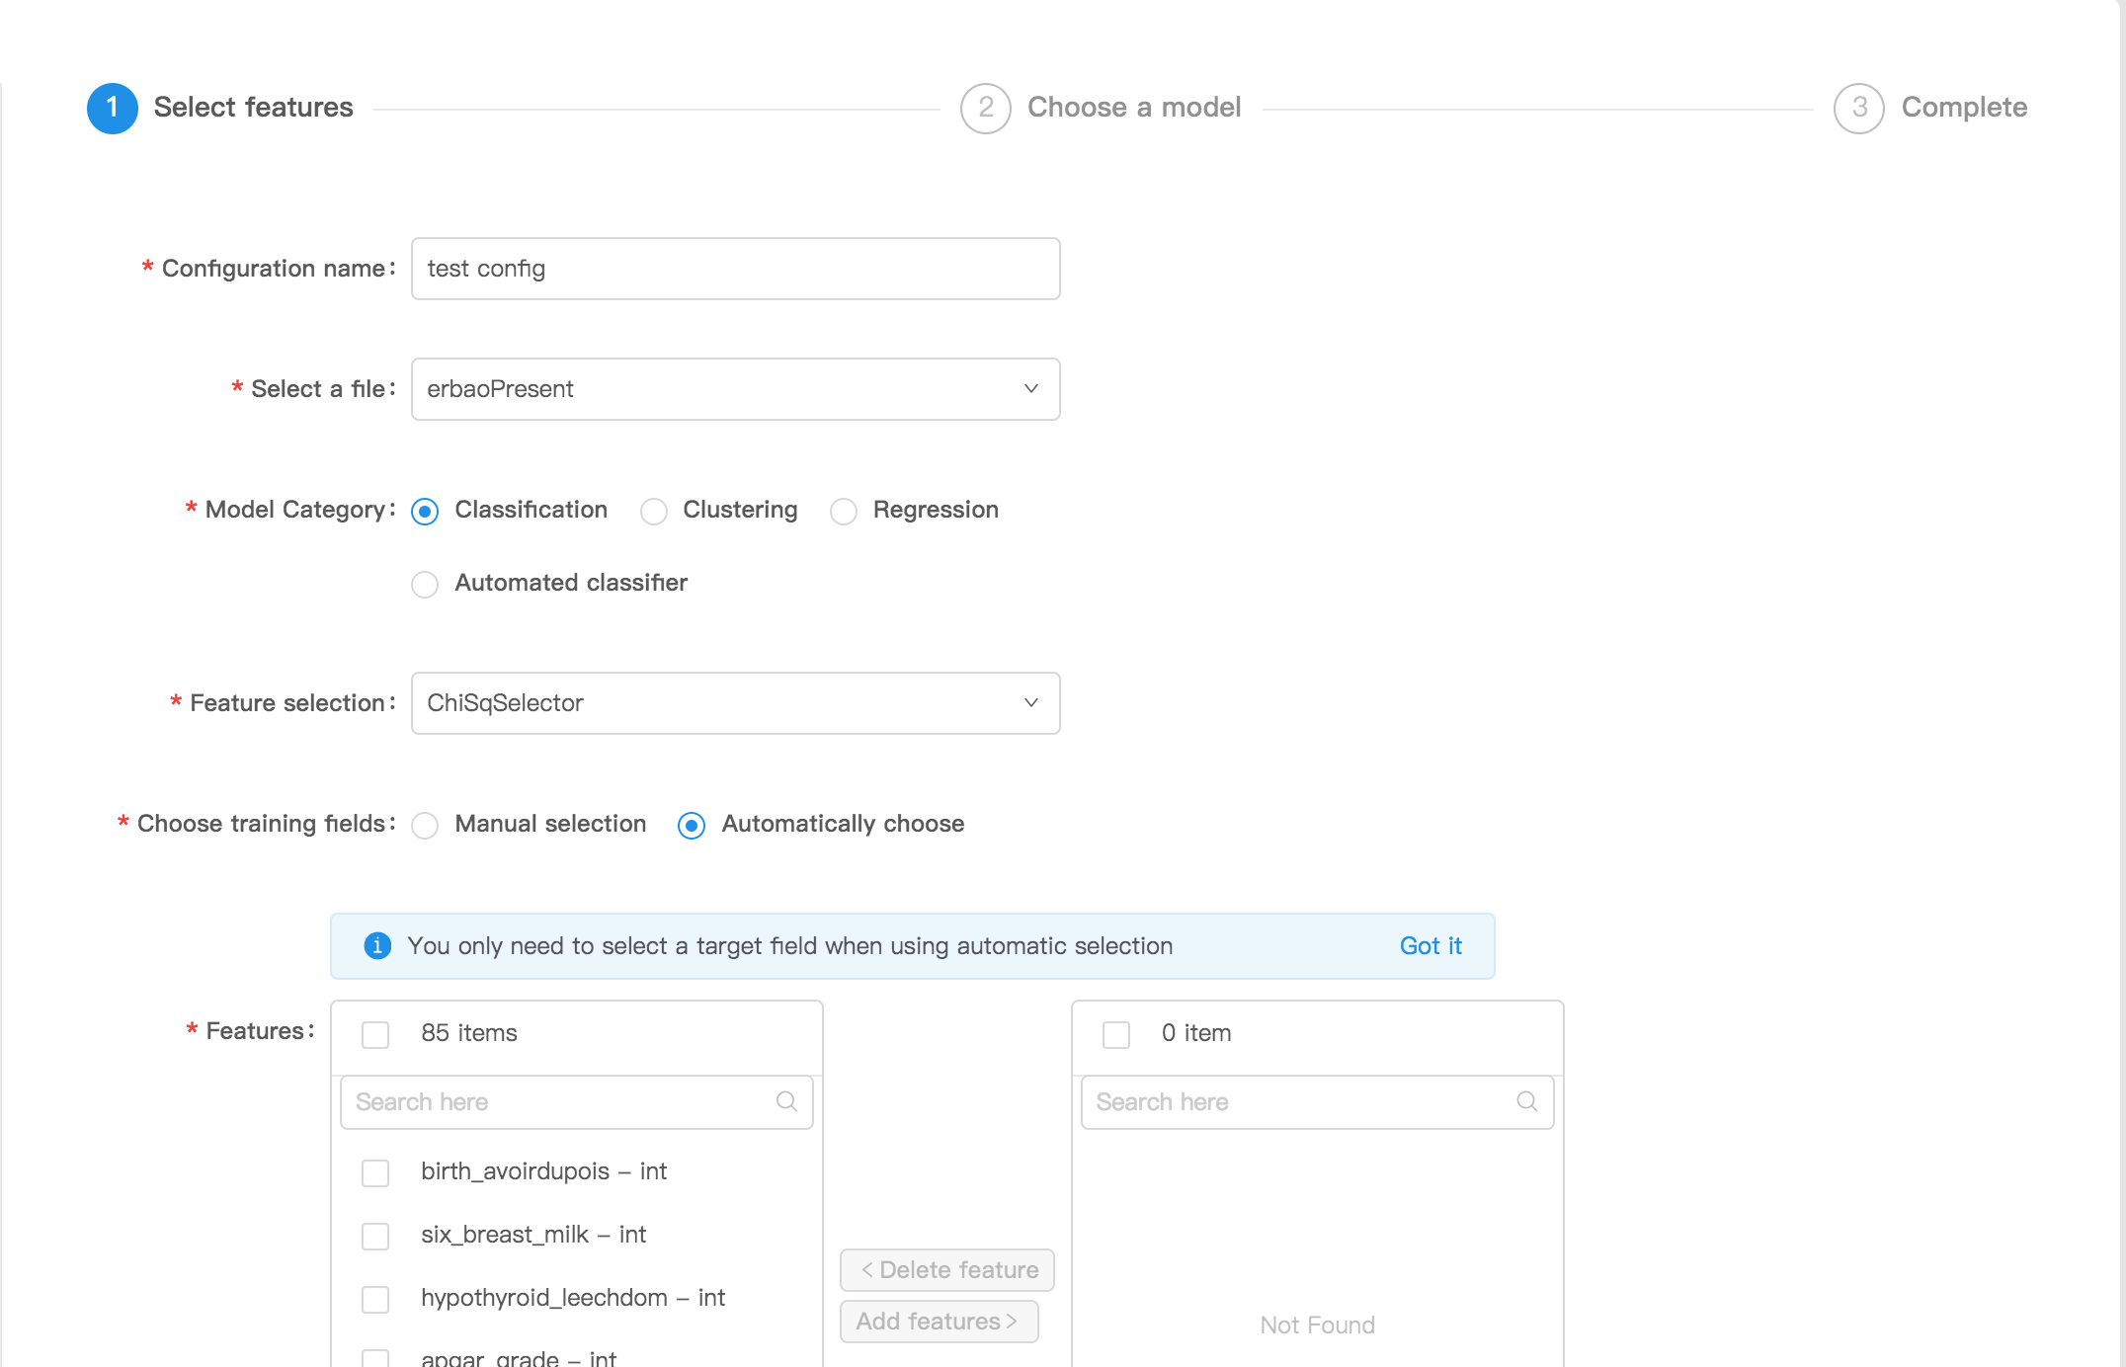The image size is (2126, 1367).
Task: Click the step 2 circle icon
Action: (x=985, y=108)
